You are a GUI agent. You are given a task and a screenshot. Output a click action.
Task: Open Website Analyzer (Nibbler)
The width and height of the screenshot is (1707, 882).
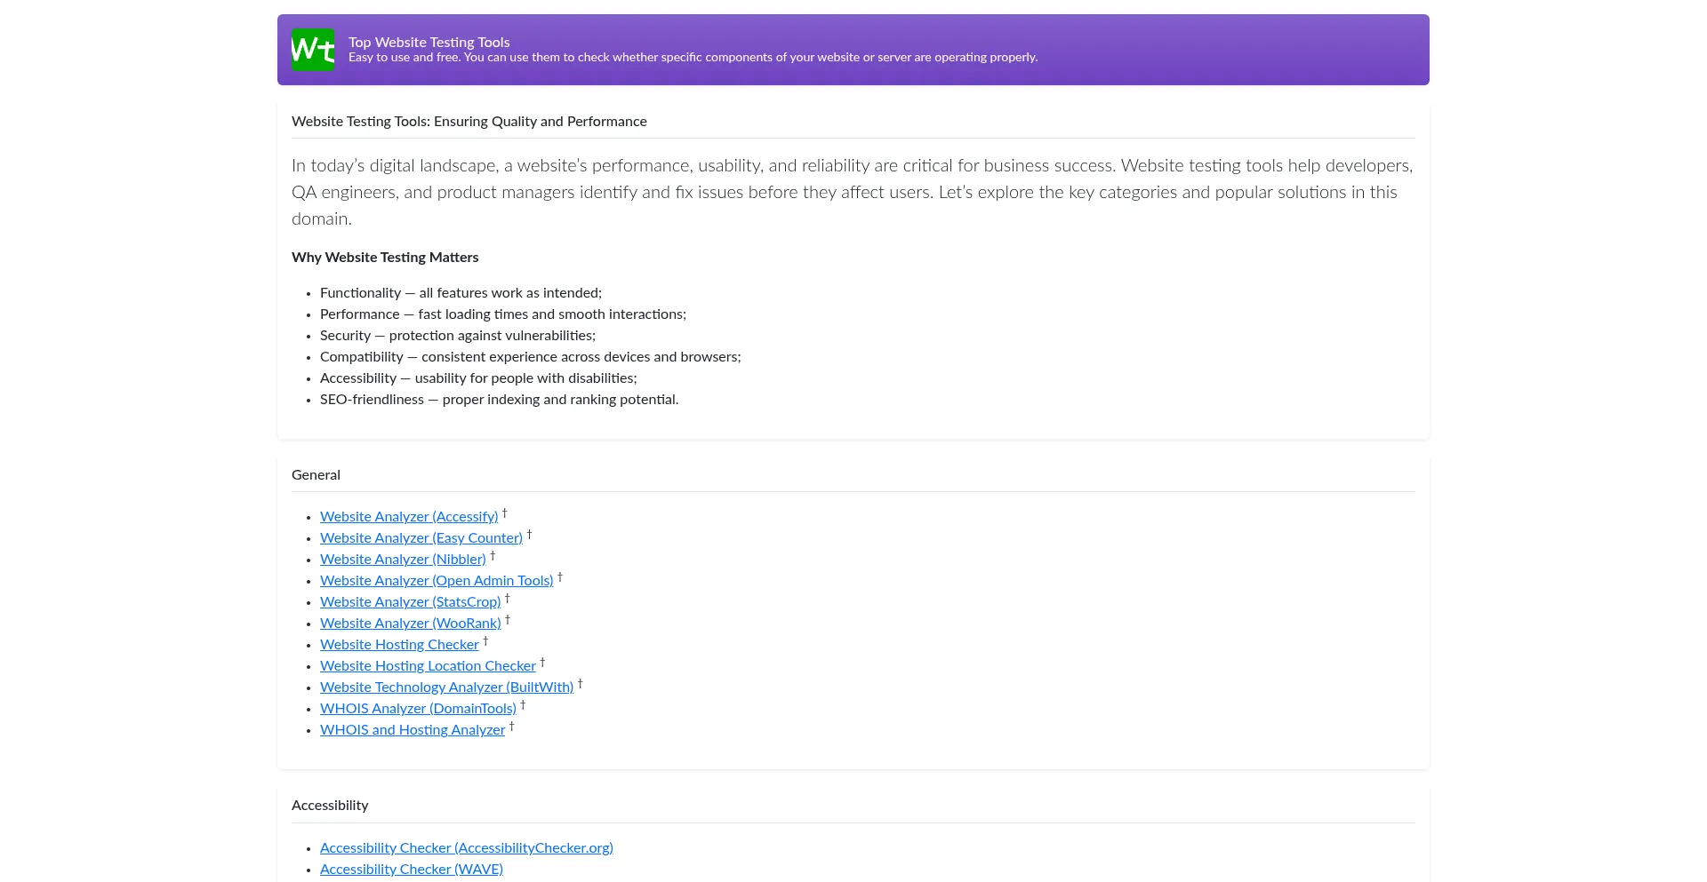pyautogui.click(x=402, y=560)
